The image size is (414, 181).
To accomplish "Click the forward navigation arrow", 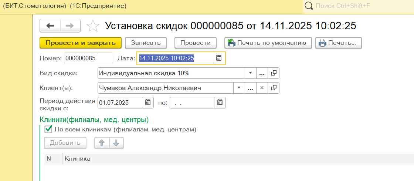I will click(69, 26).
